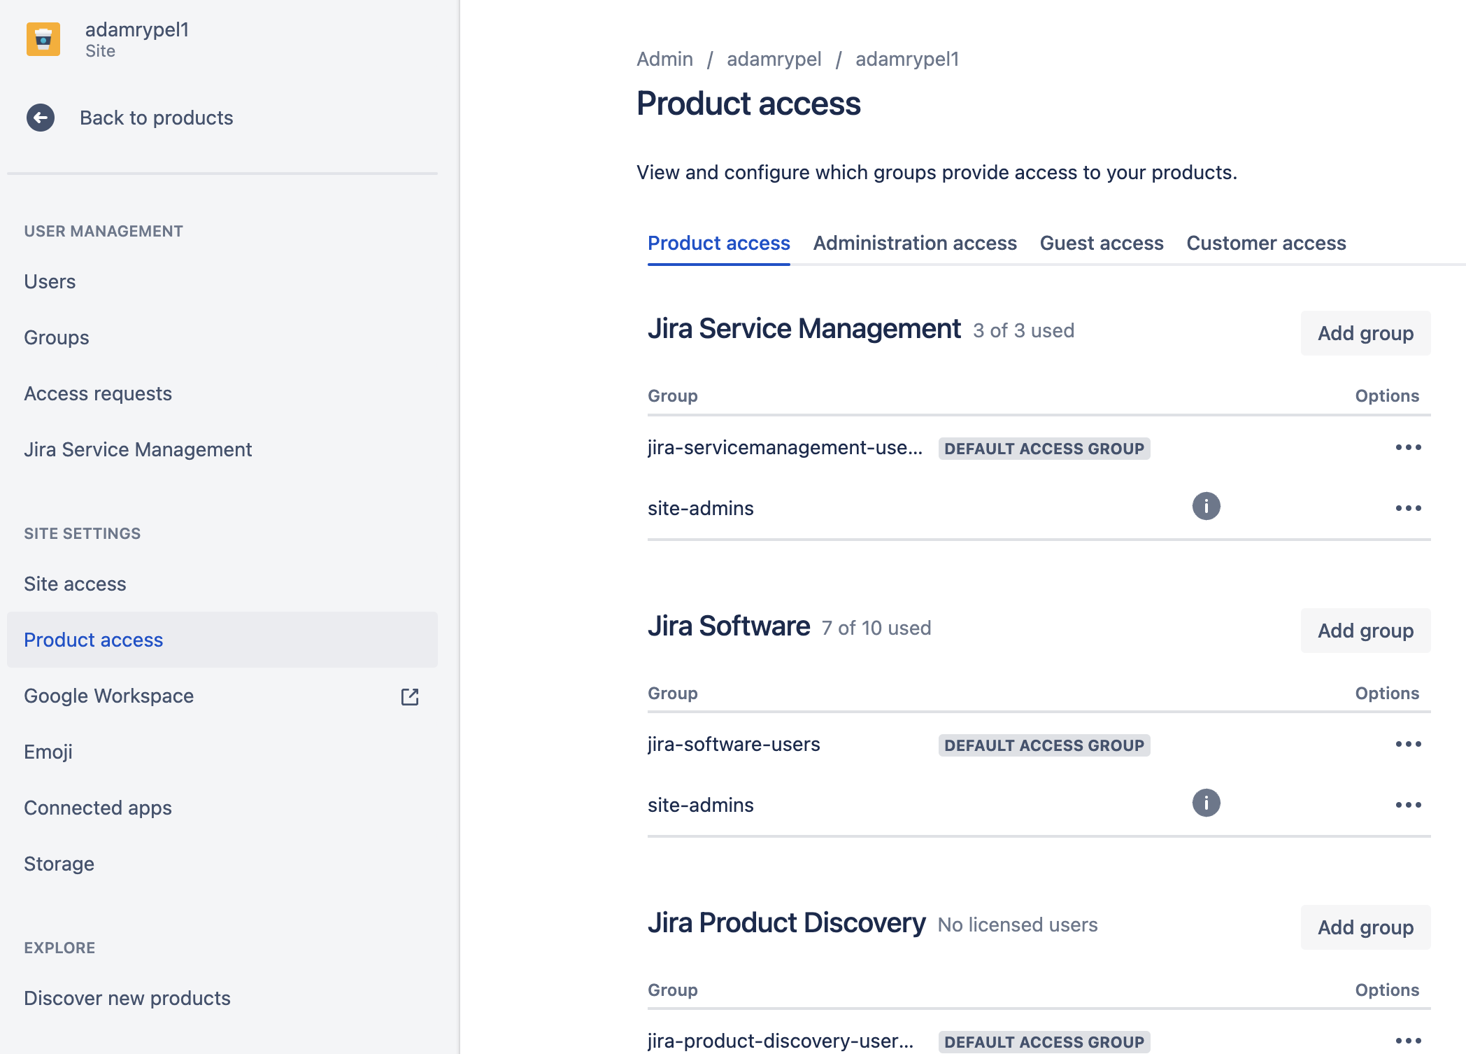Add group to Jira Product Discovery
This screenshot has height=1054, width=1466.
coord(1365,927)
